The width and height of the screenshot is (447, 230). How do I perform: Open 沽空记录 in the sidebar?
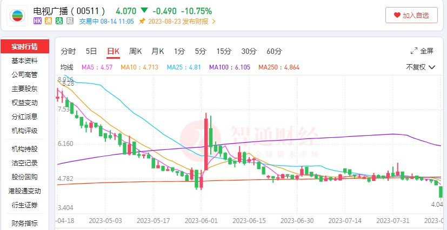24,163
